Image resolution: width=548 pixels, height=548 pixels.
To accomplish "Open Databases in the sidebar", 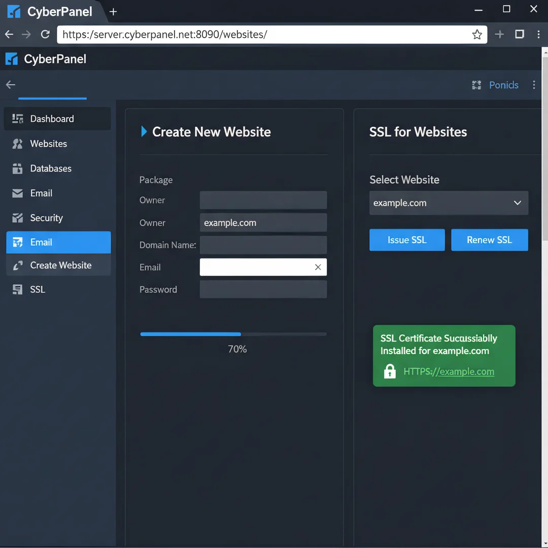I will 57,168.
